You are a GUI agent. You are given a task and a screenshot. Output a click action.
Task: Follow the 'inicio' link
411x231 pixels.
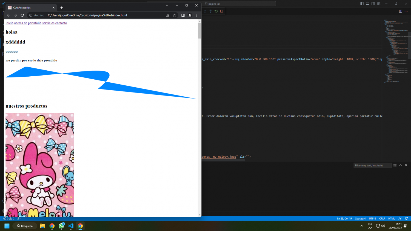9,23
